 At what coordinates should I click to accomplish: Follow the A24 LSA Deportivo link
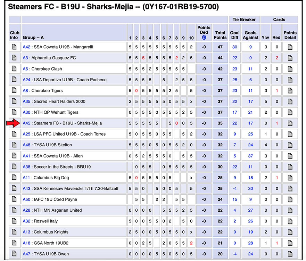point(26,80)
